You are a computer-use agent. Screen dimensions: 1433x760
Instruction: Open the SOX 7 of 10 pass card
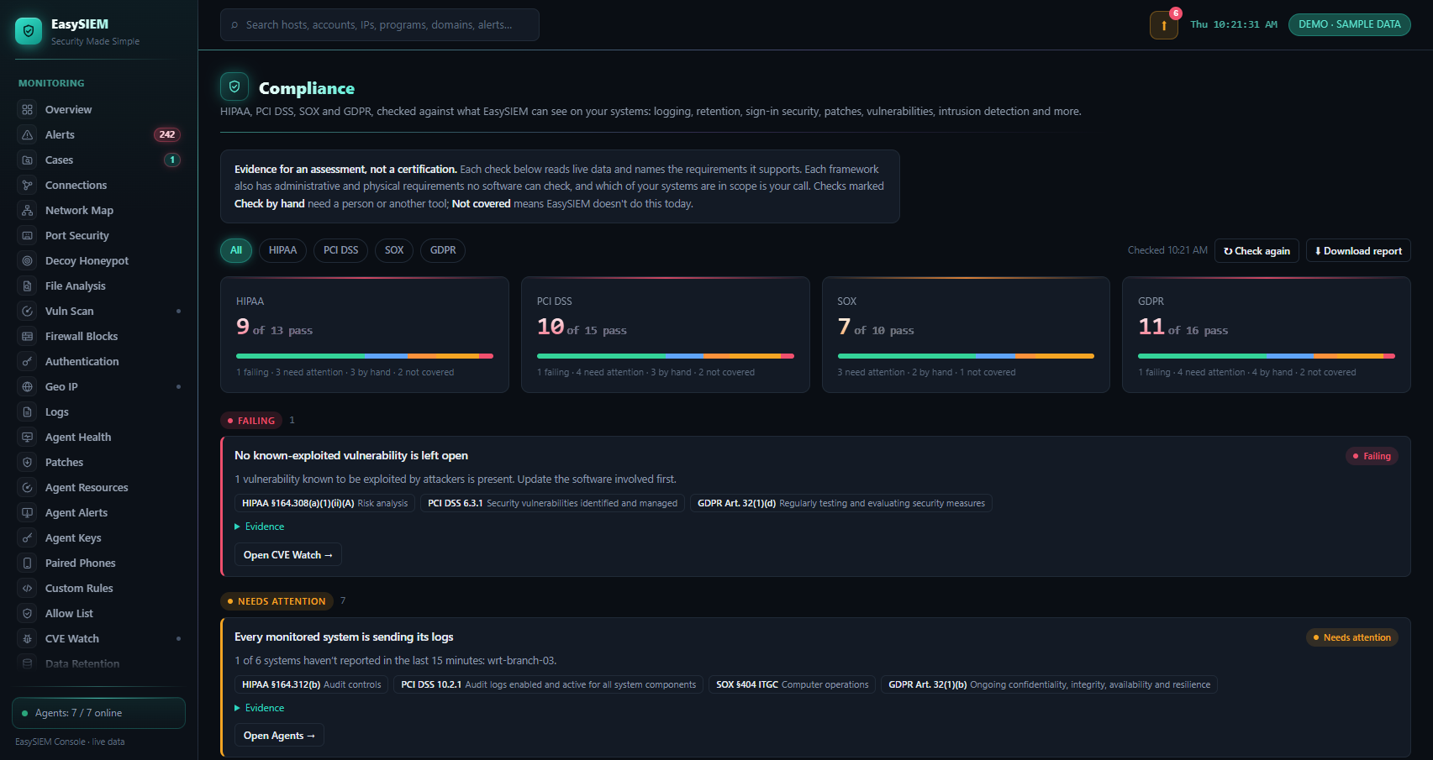(x=966, y=334)
